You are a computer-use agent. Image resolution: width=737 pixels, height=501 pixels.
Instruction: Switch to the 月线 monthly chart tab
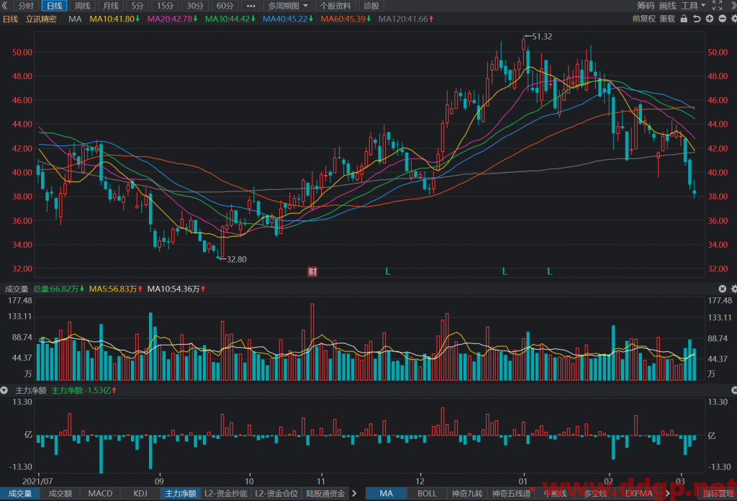[110, 6]
